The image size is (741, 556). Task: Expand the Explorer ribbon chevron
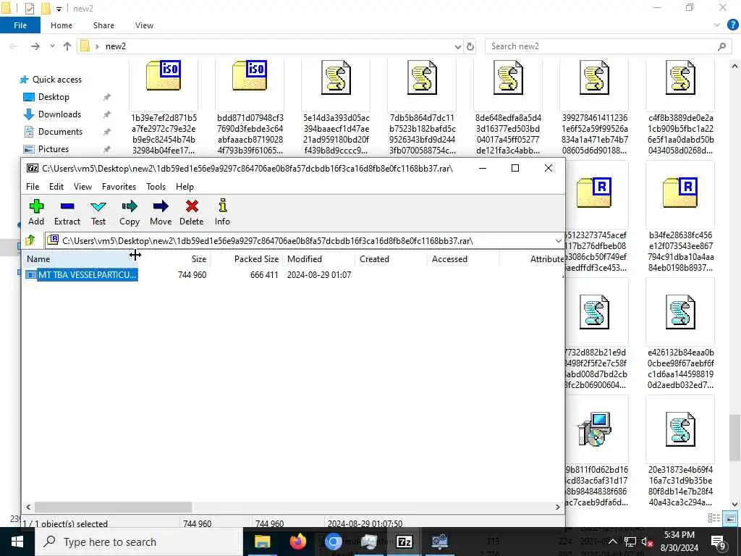point(717,25)
